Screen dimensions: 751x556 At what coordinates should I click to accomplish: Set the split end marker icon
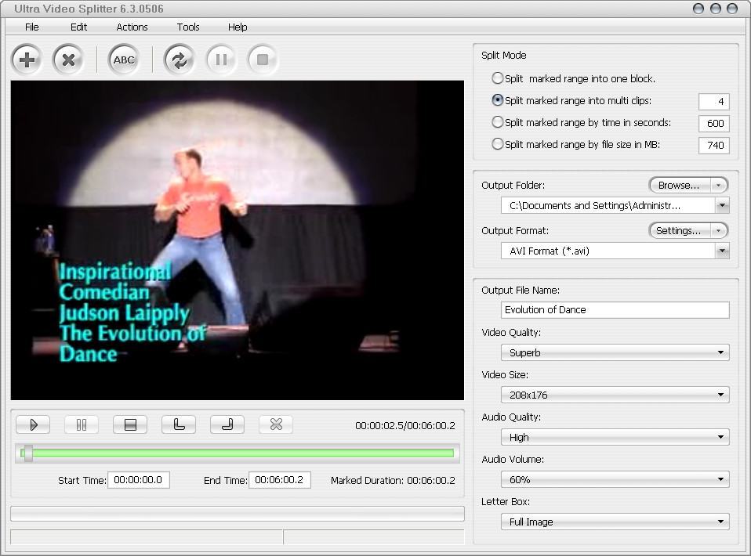click(x=227, y=424)
